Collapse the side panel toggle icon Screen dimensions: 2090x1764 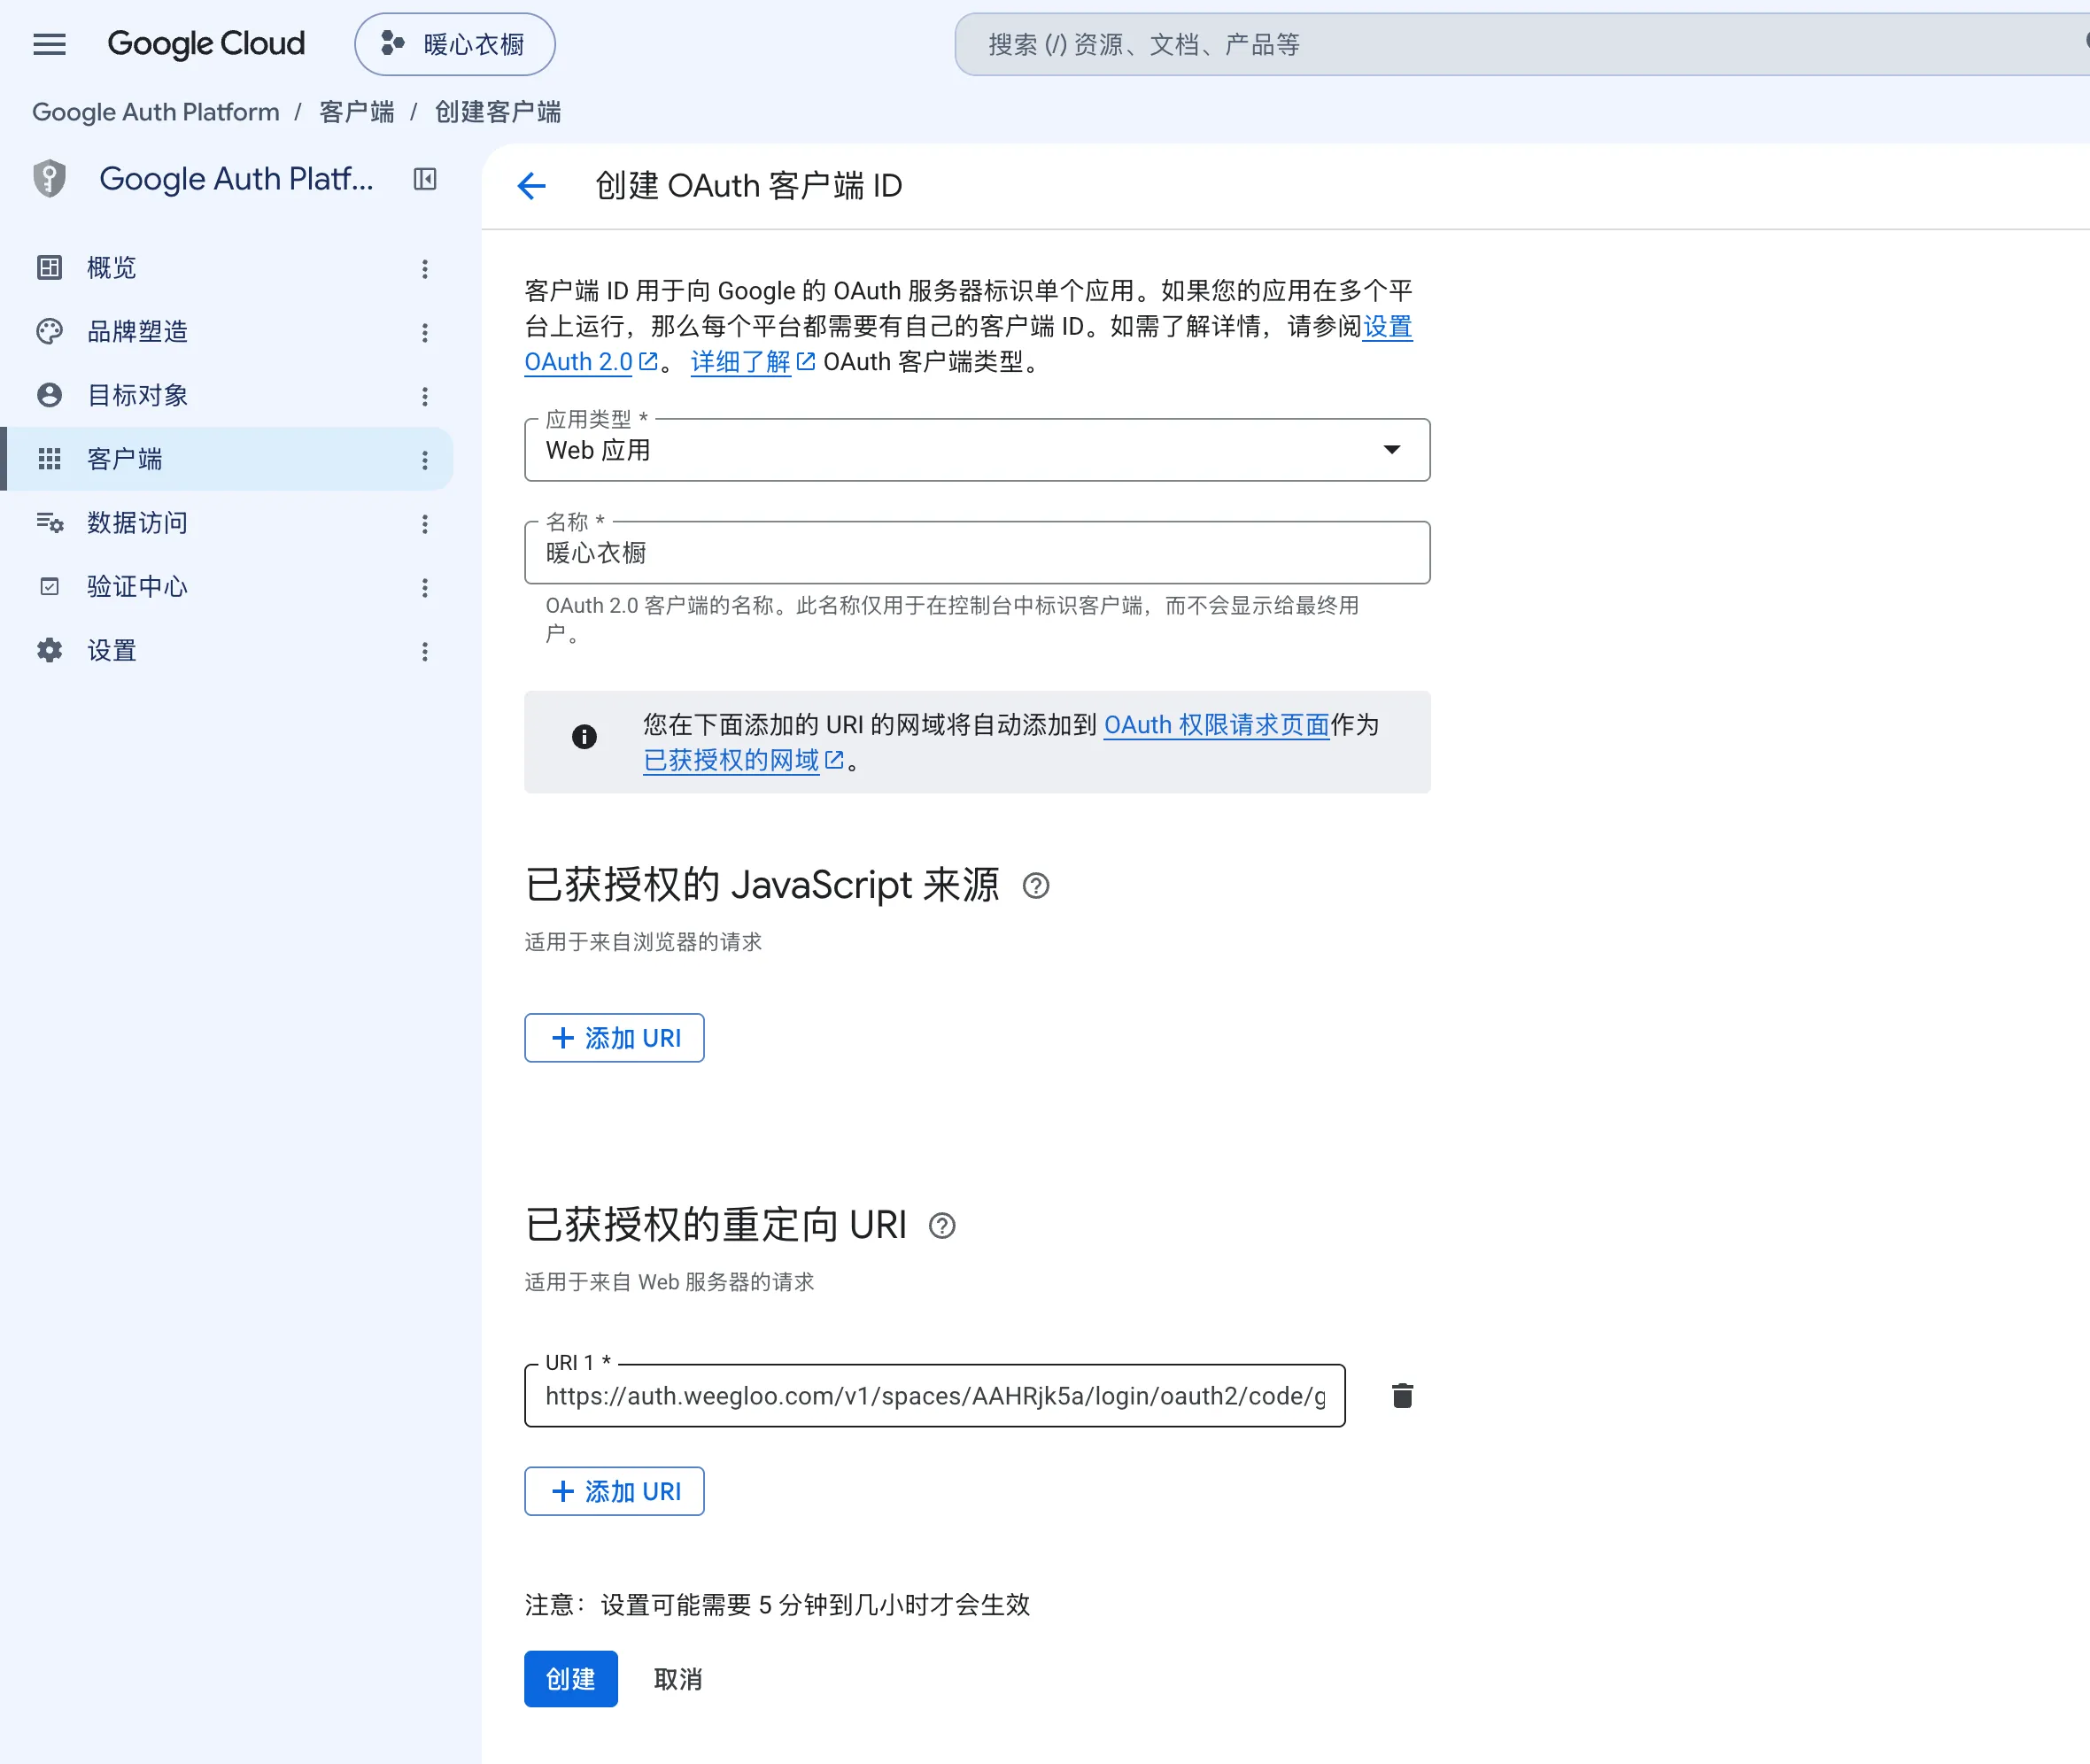pos(425,179)
